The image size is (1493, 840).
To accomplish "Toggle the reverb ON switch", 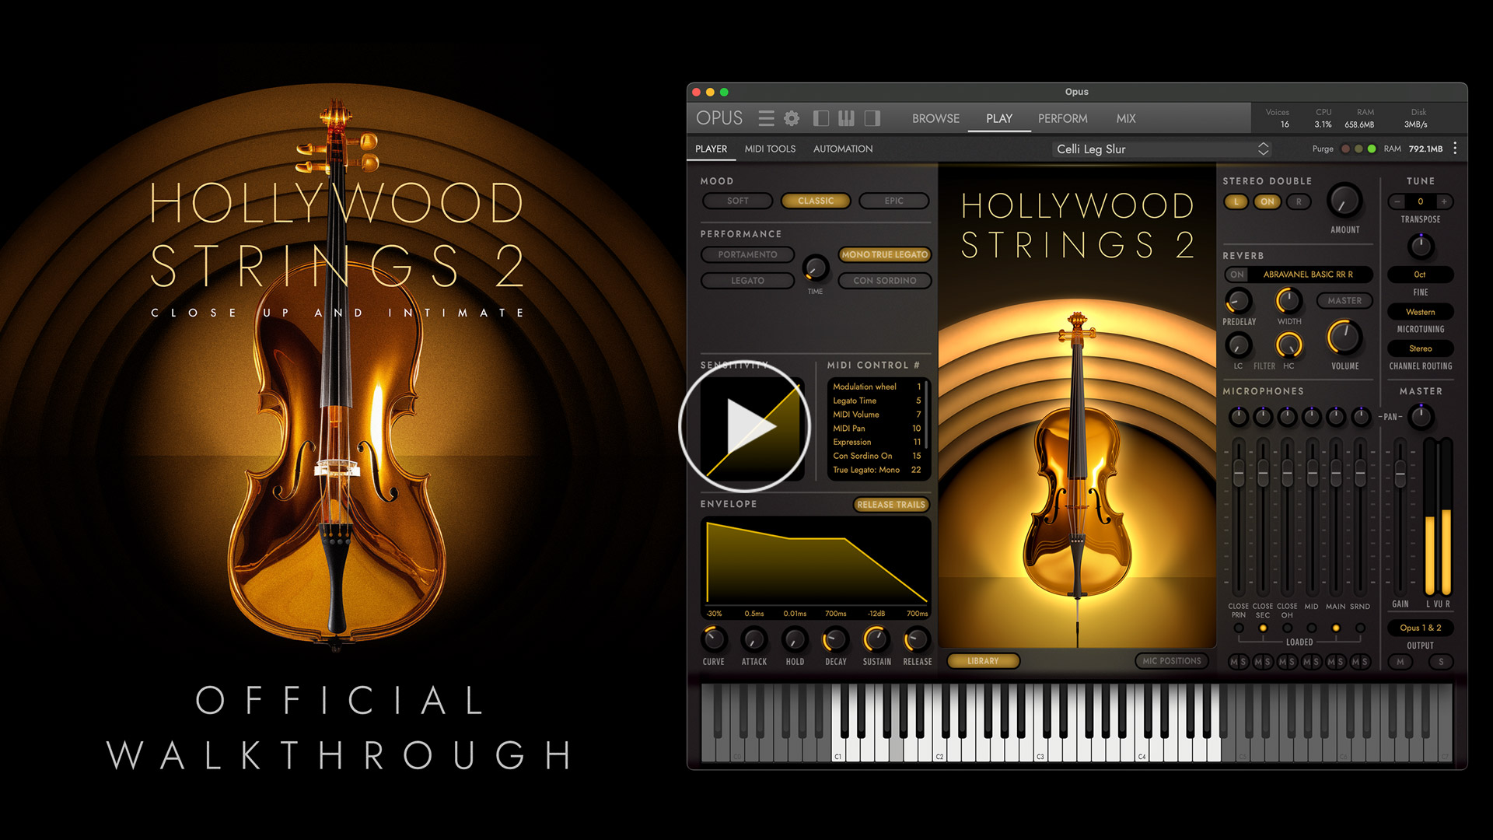I will (x=1236, y=275).
